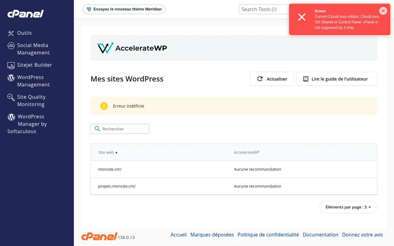Open Lire le guide de l'utilisateur

337,79
